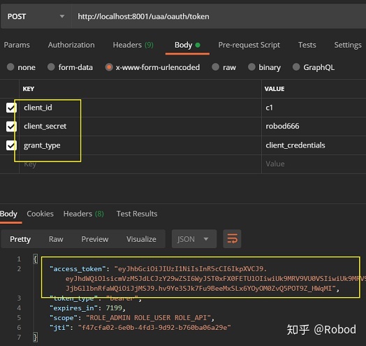Screen dimensions: 366x346
Task: Select the request Body tab
Action: tap(187, 45)
